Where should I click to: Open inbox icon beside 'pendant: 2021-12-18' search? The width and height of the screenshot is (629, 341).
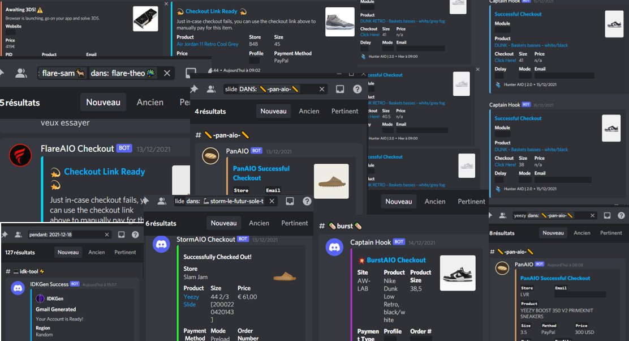pos(121,235)
